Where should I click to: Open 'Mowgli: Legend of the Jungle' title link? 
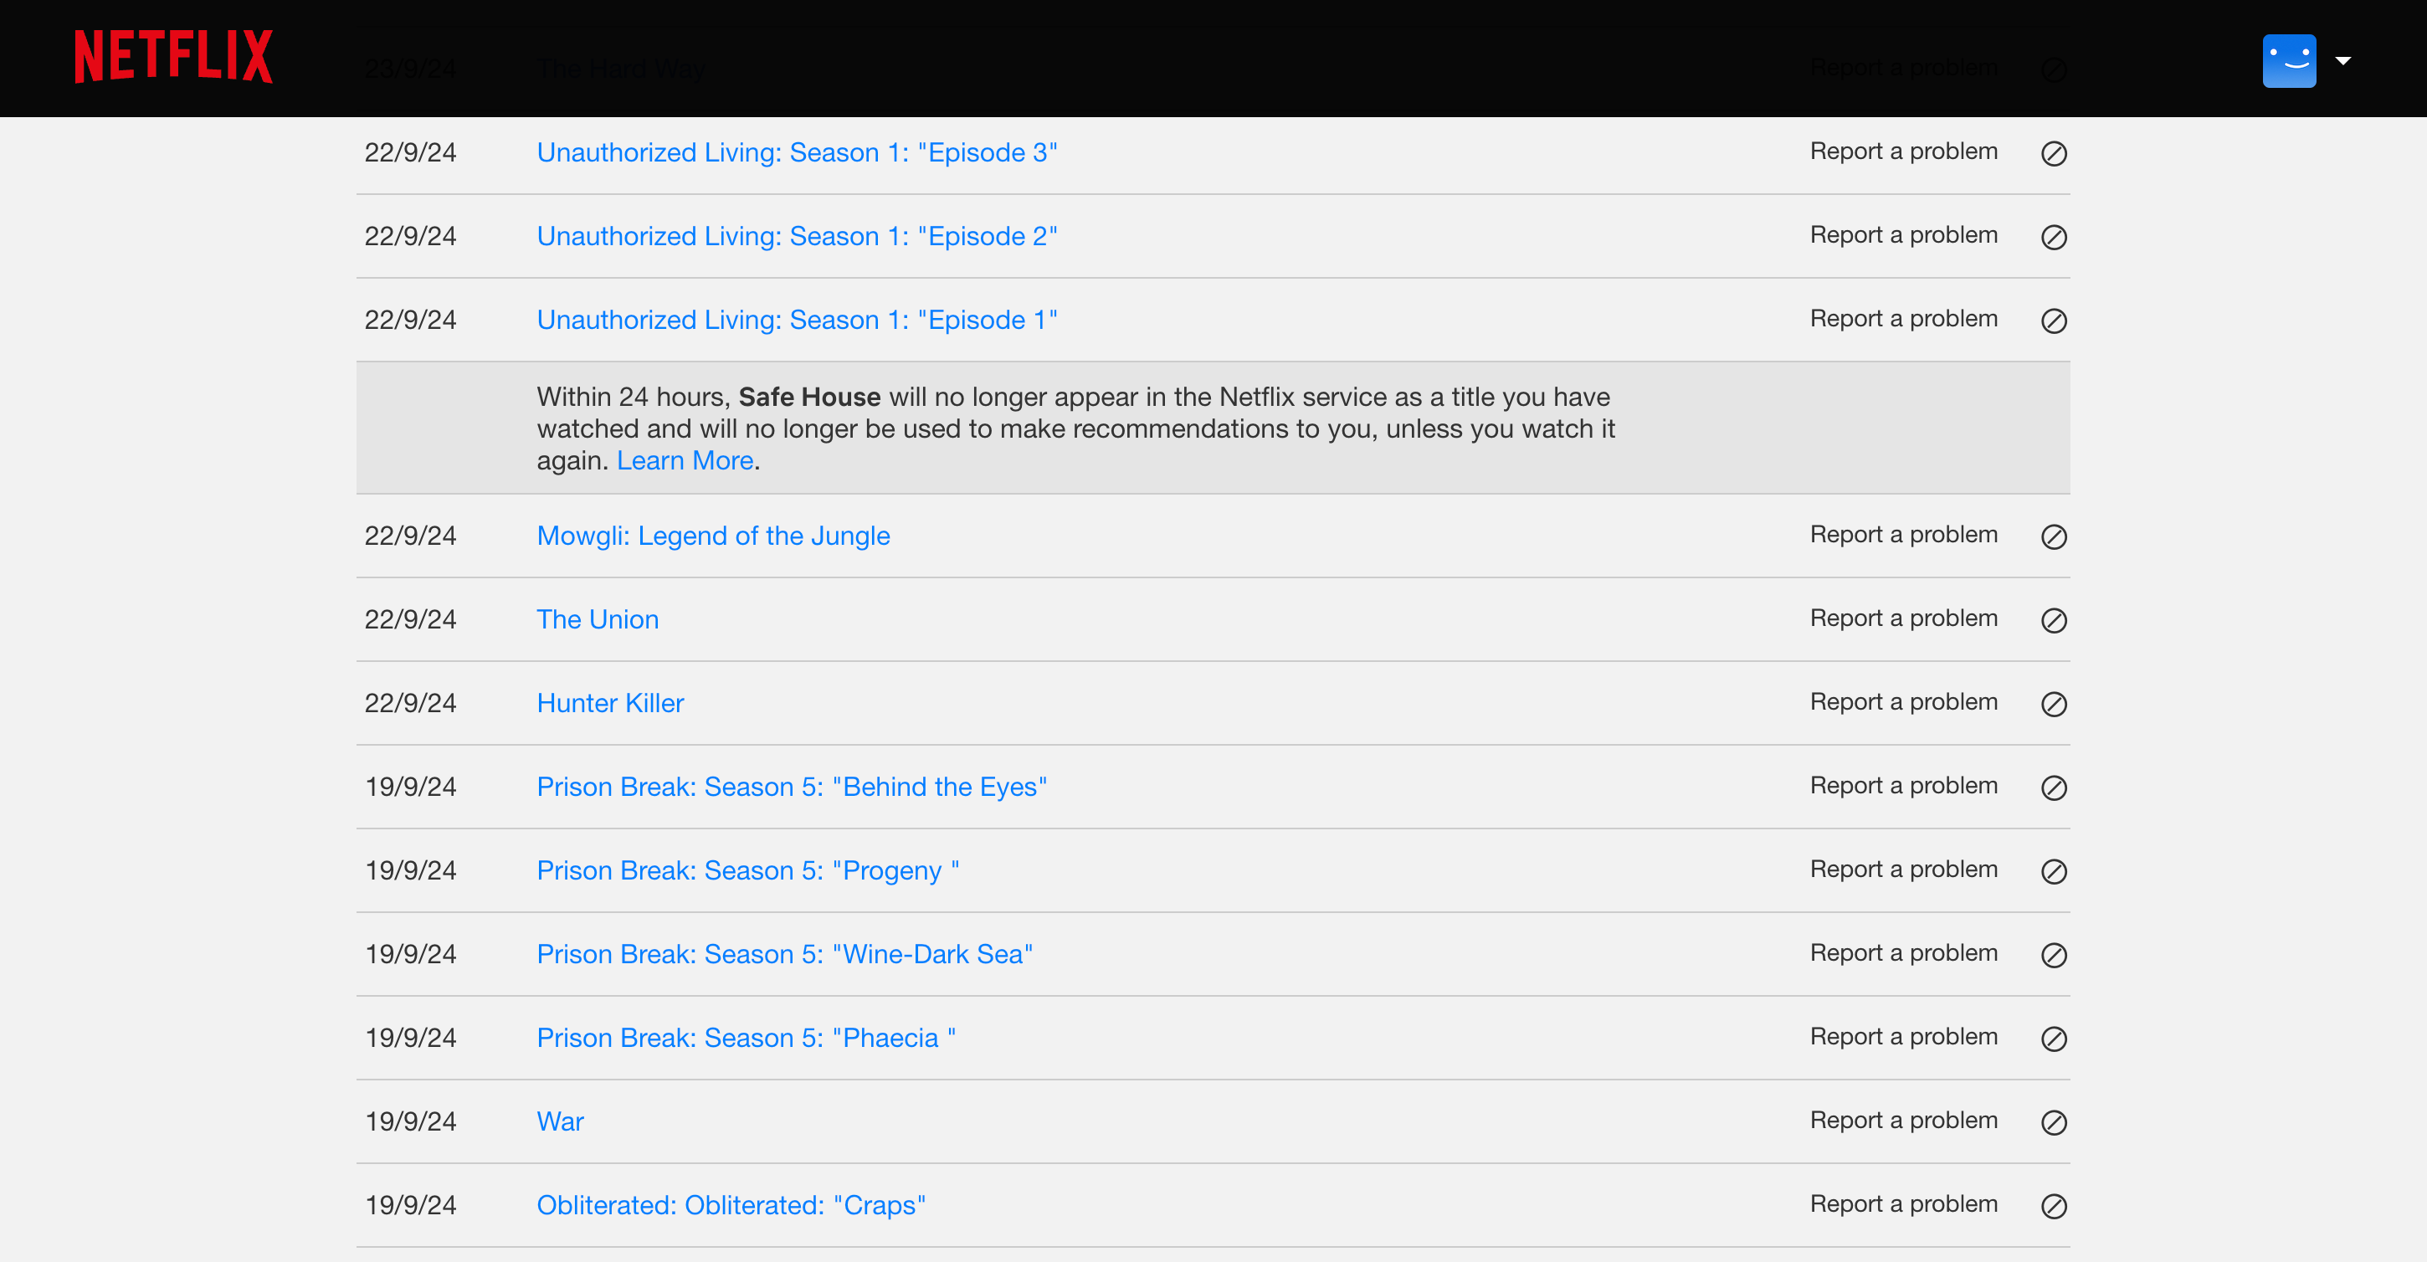(713, 535)
